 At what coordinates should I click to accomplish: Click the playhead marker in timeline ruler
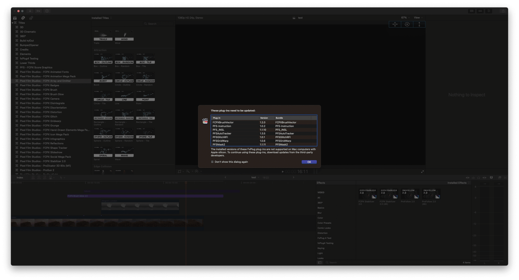(186, 182)
